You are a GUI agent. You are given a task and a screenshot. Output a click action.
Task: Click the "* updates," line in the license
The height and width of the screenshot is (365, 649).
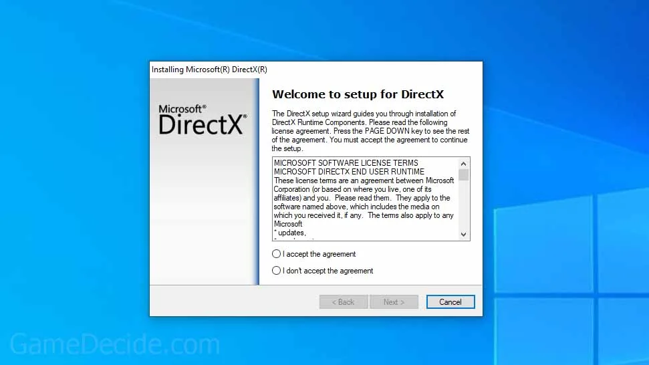289,233
